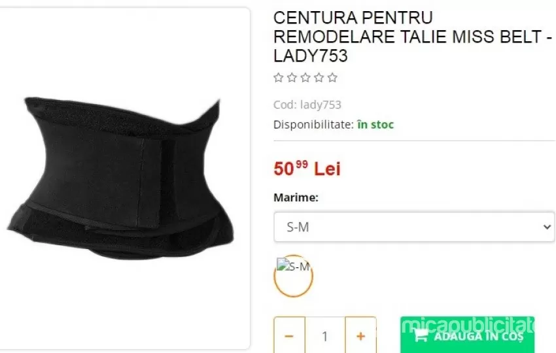The width and height of the screenshot is (556, 353).
Task: Click the third rating star
Action: (x=305, y=77)
